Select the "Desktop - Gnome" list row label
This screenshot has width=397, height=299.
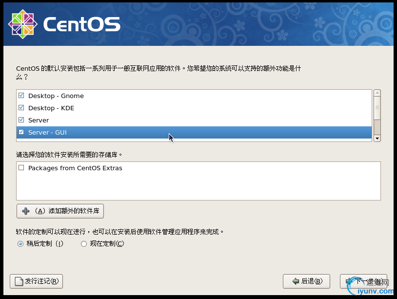(x=56, y=96)
